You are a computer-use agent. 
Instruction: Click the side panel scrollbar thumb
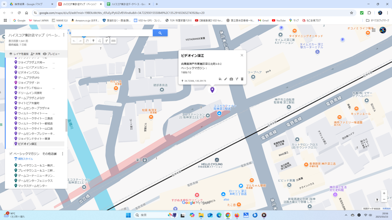point(67,125)
